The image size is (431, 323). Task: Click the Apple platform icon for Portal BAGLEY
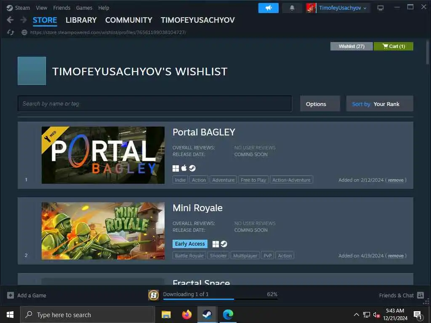pyautogui.click(x=184, y=168)
